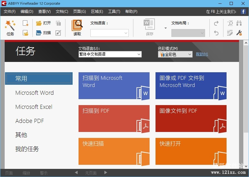Click the binoculars search icon

click(239, 23)
